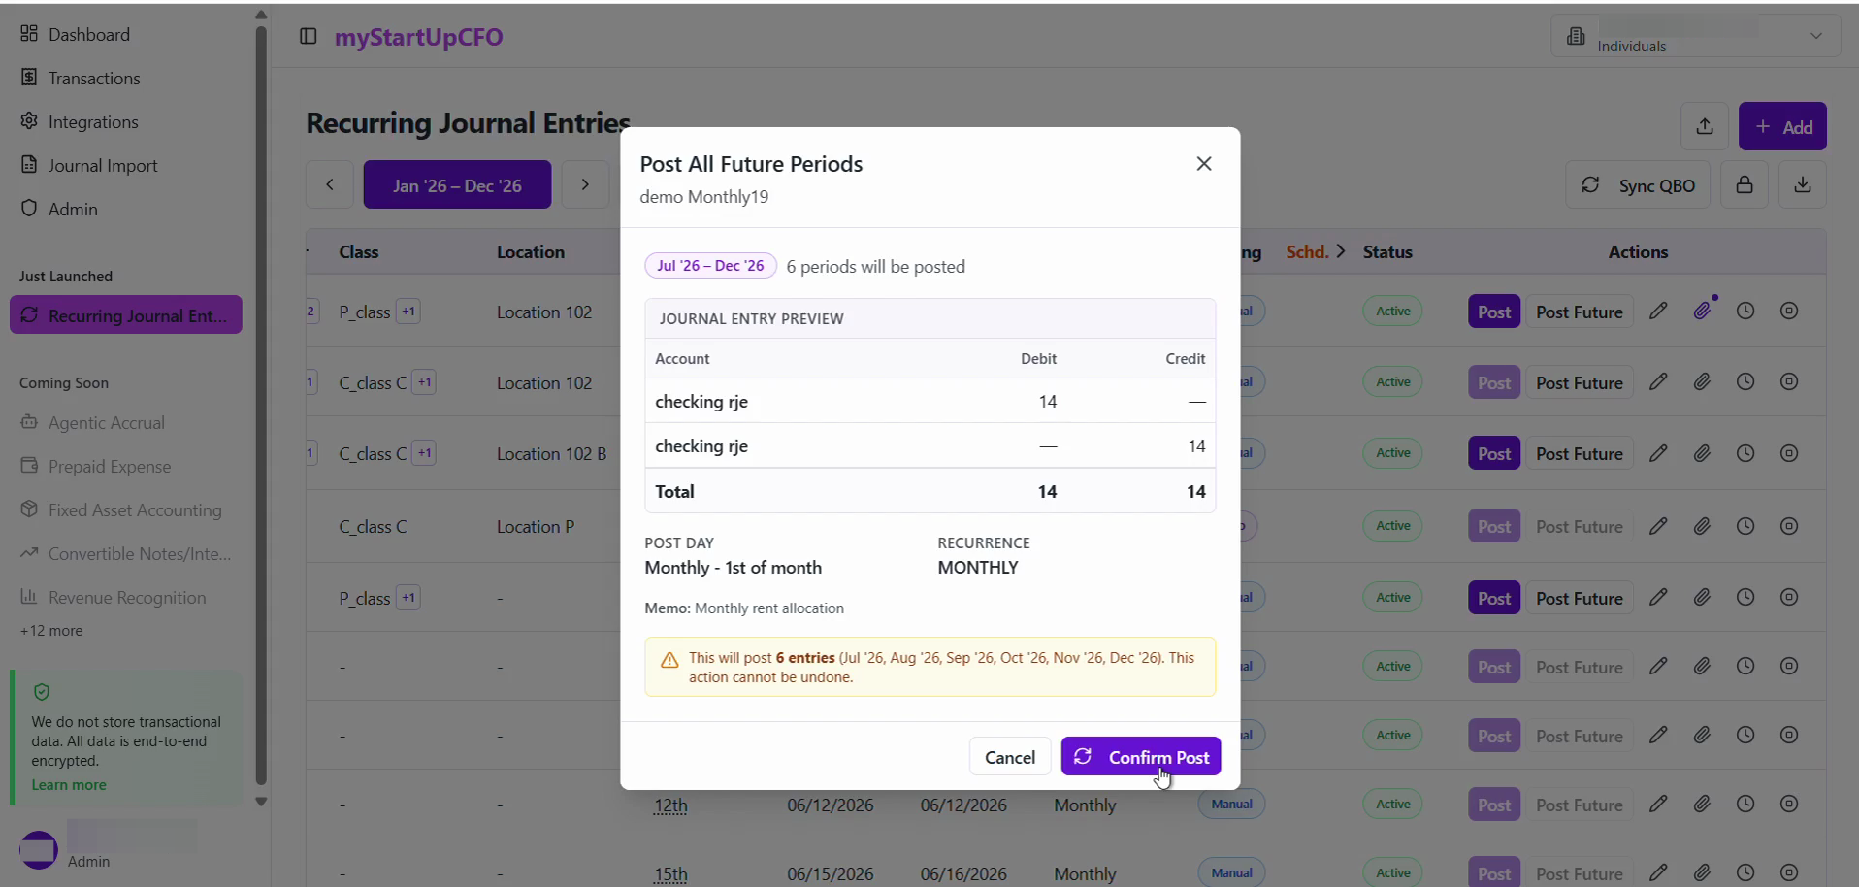Expand +1 class badge in Location 102 P_class row
Image resolution: width=1859 pixels, height=887 pixels.
pos(408,312)
